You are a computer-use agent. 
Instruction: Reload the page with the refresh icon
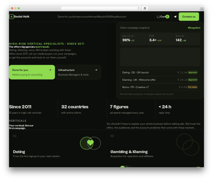pyautogui.click(x=138, y=8)
